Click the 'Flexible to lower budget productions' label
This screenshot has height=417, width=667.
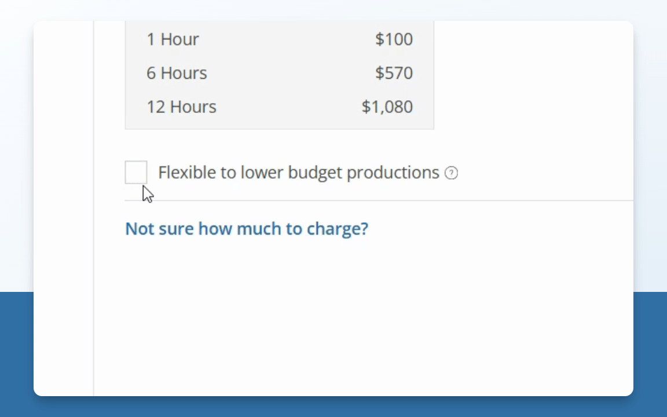pos(298,173)
